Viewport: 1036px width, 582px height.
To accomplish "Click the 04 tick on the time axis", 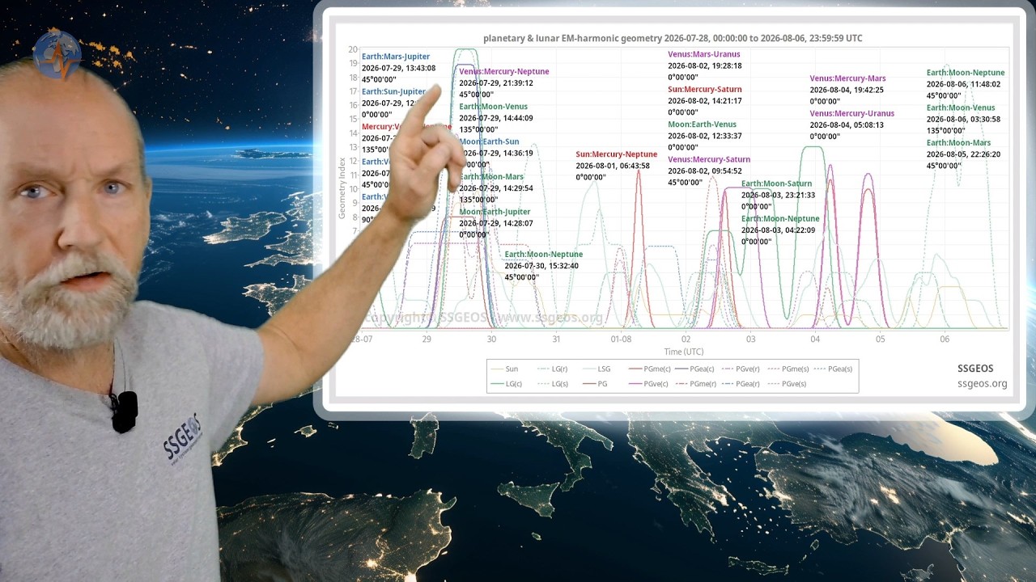I will tap(815, 339).
